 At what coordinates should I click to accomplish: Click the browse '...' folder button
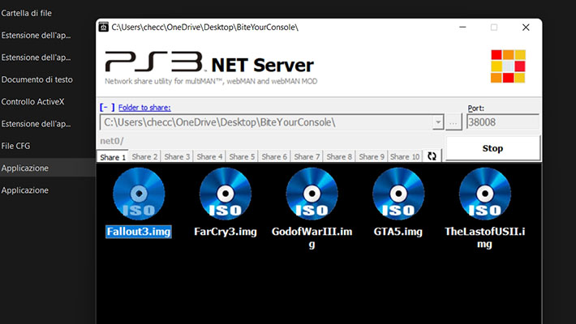pyautogui.click(x=453, y=122)
